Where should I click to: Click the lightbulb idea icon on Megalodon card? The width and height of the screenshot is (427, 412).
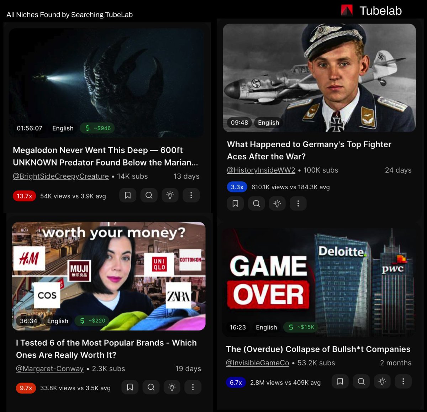170,195
